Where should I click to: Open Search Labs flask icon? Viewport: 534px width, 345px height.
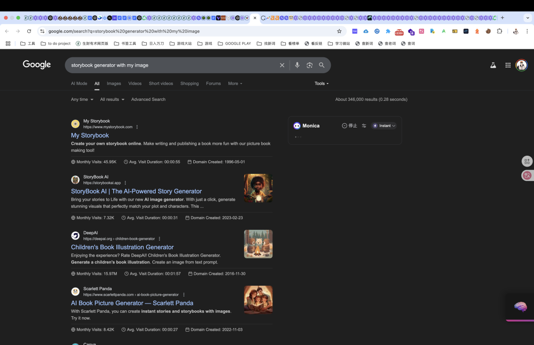tap(493, 65)
